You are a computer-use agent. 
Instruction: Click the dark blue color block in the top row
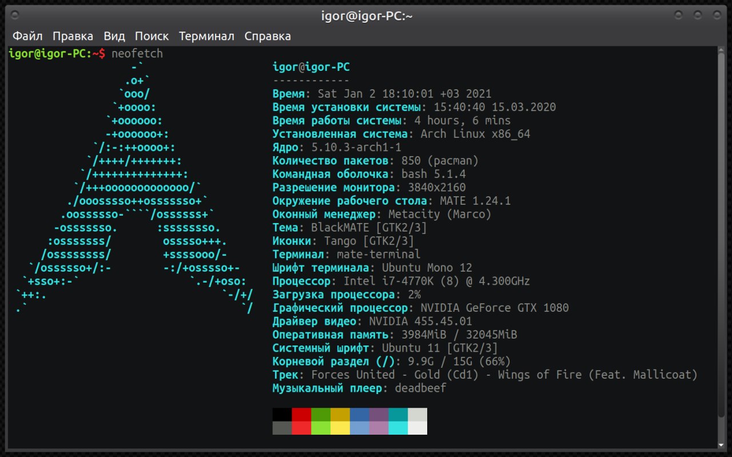click(x=360, y=415)
